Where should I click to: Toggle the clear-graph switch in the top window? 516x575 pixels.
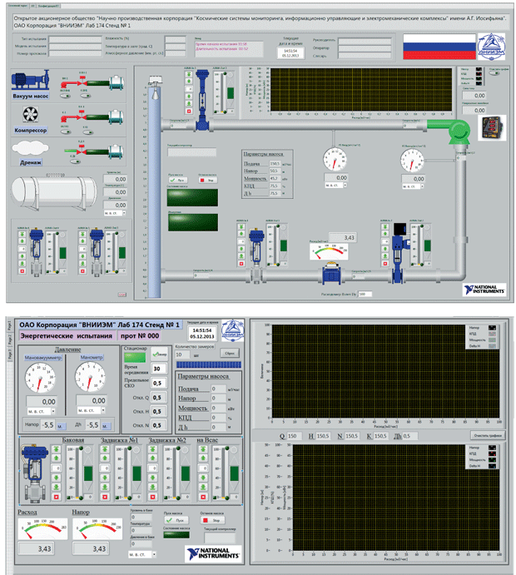click(x=494, y=73)
